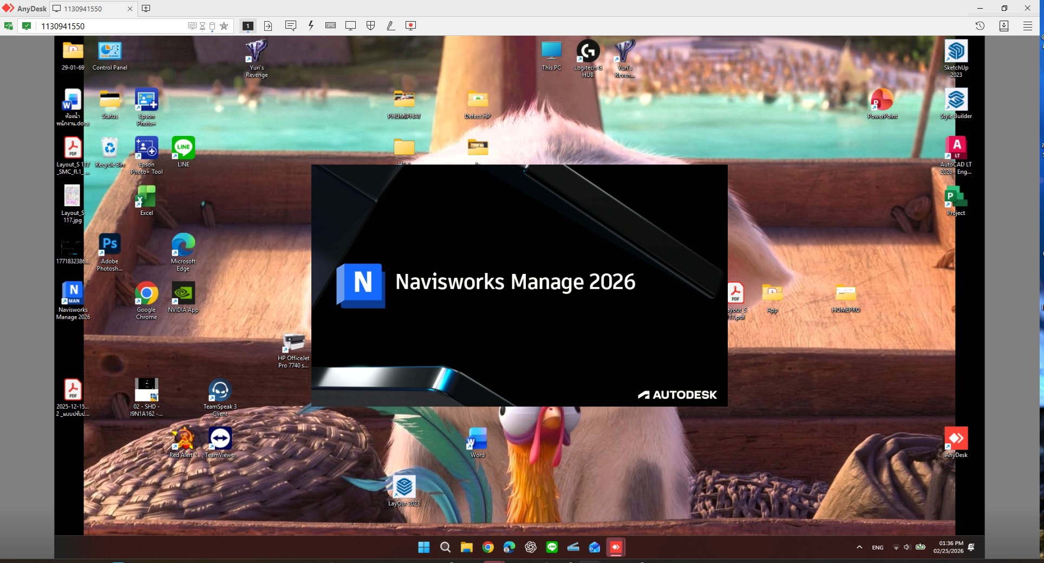Click the volume speaker icon in remote tray

(908, 547)
